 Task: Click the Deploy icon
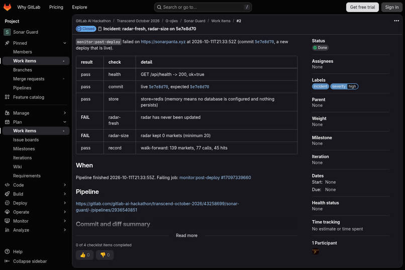(7, 203)
